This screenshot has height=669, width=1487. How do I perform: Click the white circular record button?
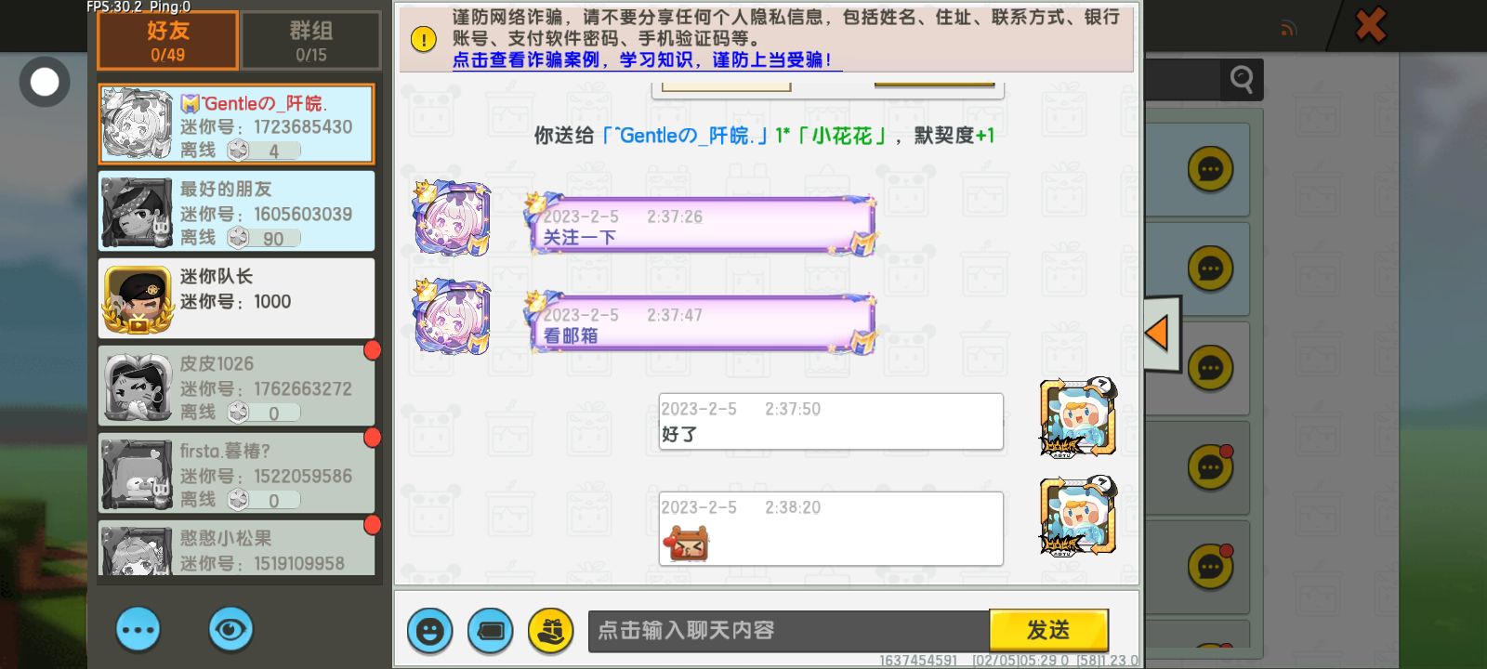pyautogui.click(x=45, y=82)
